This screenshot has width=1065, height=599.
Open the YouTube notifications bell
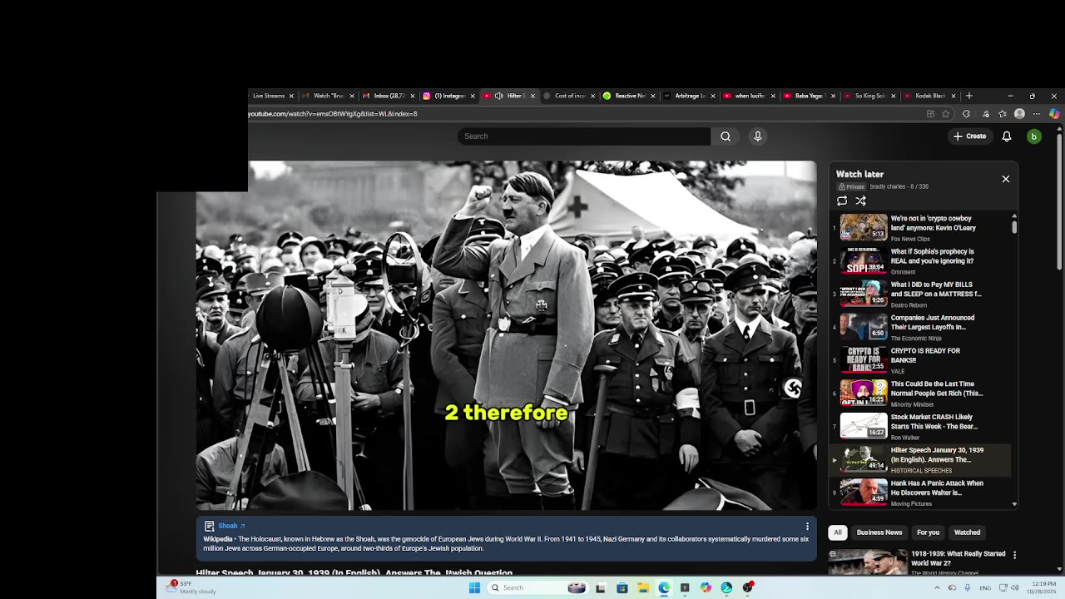tap(1006, 136)
